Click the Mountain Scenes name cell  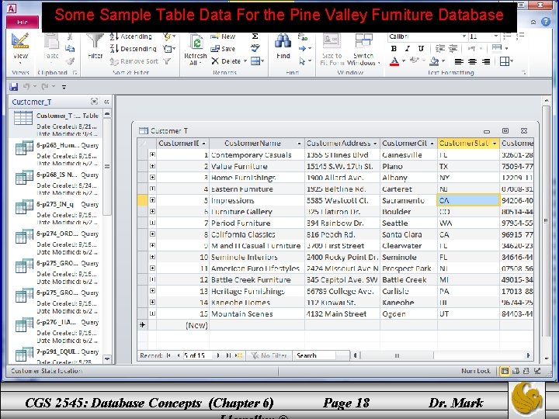coord(257,314)
